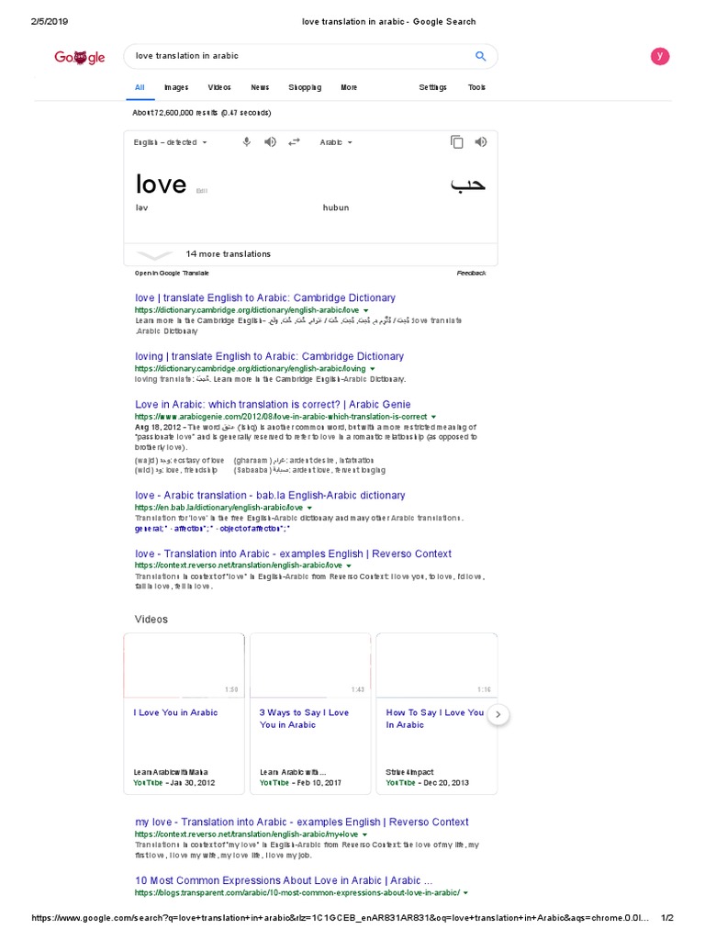Click the Feedback link under translation box
This screenshot has width=705, height=940.
pyautogui.click(x=471, y=274)
